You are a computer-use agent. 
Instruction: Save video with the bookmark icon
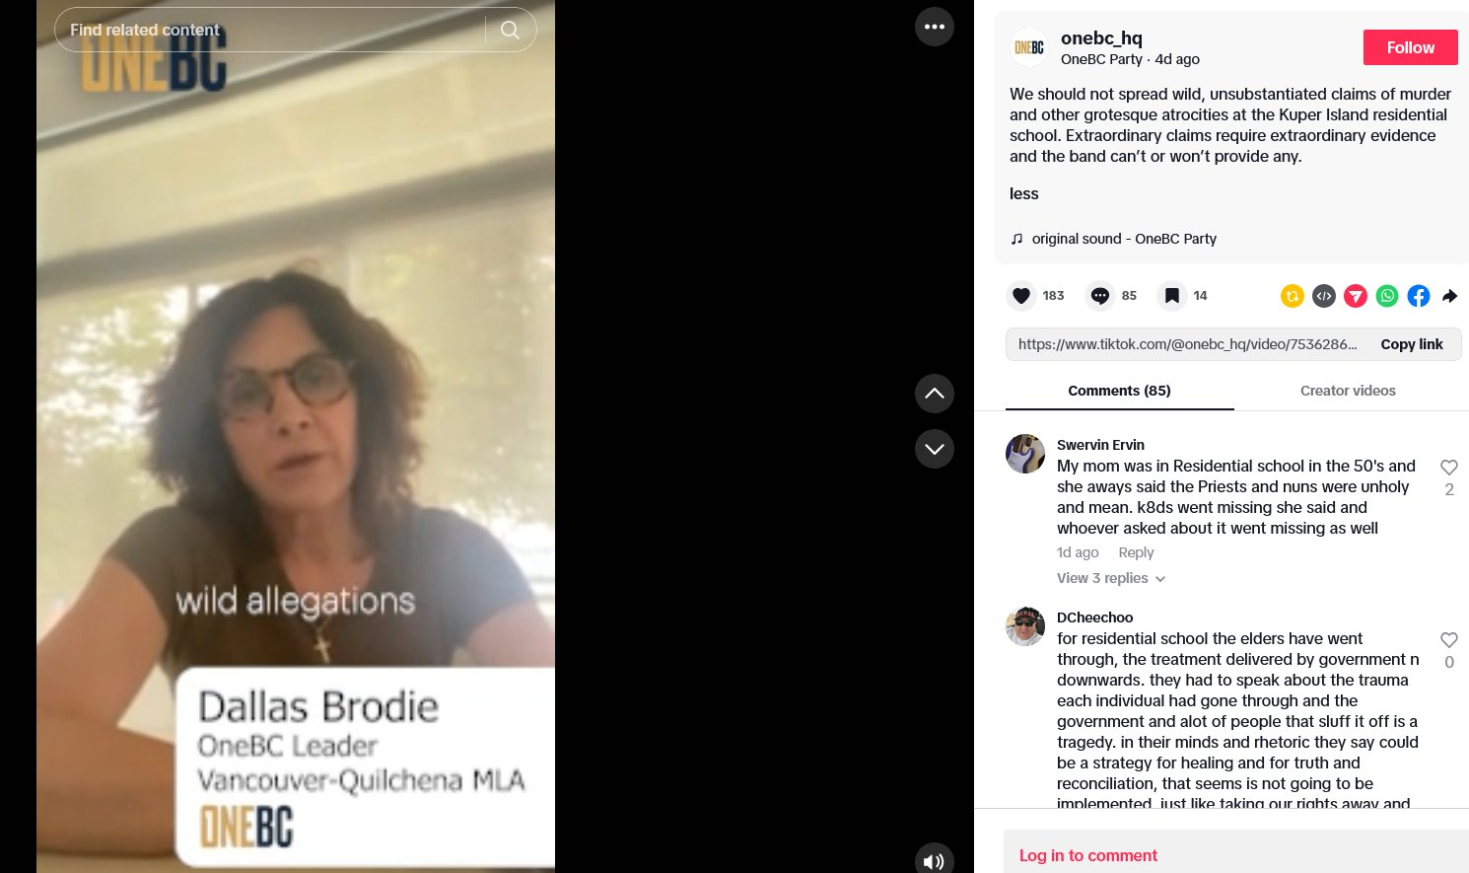1171,296
